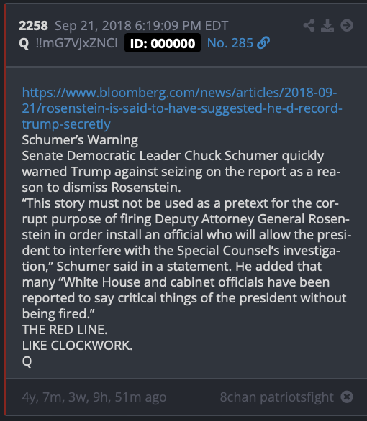Click the circled X icon near patriotsfight
The width and height of the screenshot is (367, 421).
[347, 397]
